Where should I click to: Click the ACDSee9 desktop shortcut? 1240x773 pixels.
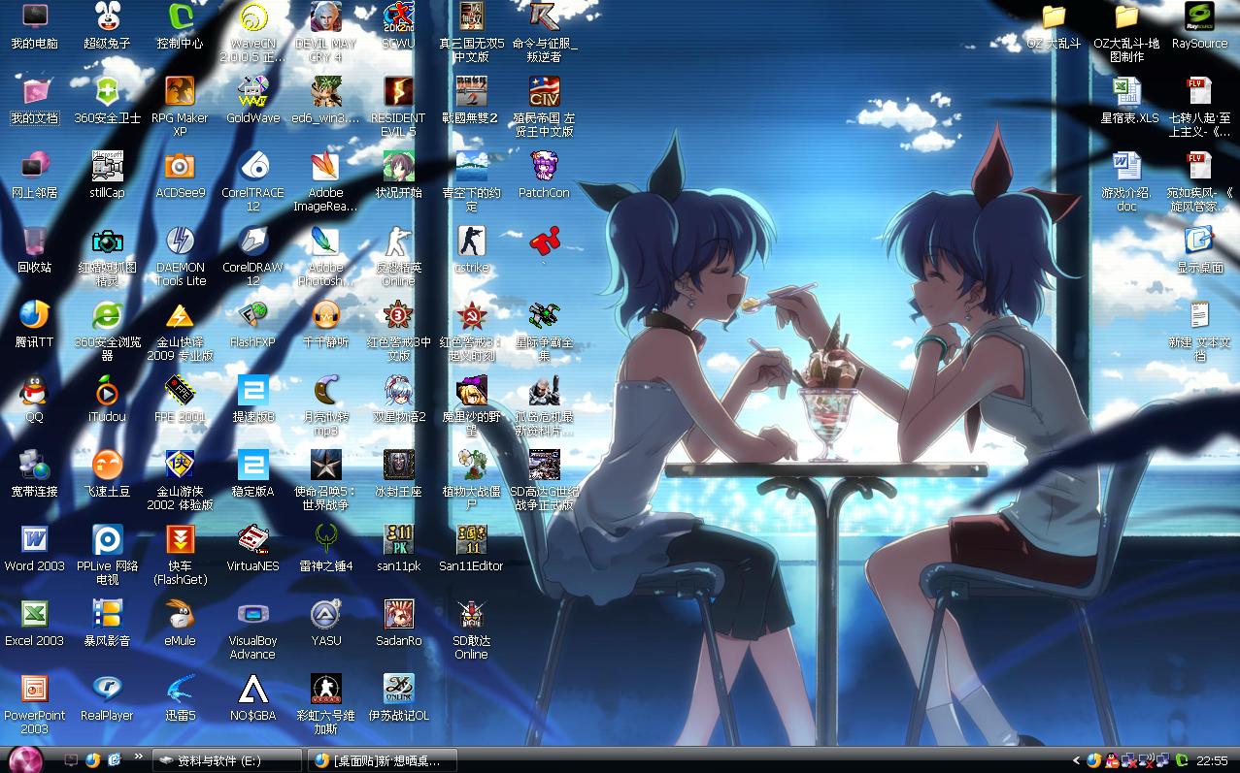coord(180,175)
